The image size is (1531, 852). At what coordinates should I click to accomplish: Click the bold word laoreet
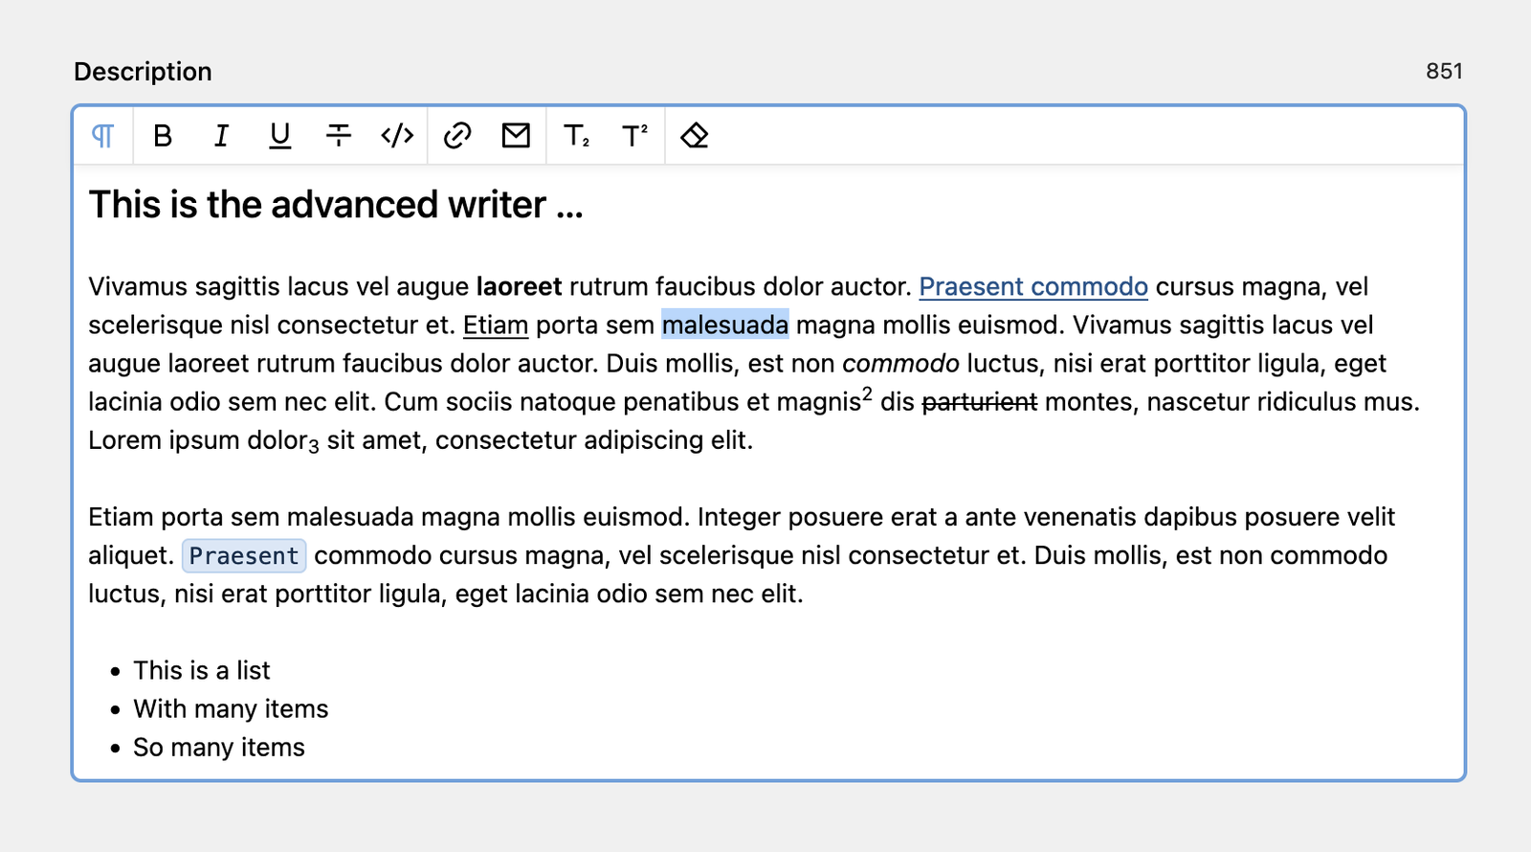520,287
